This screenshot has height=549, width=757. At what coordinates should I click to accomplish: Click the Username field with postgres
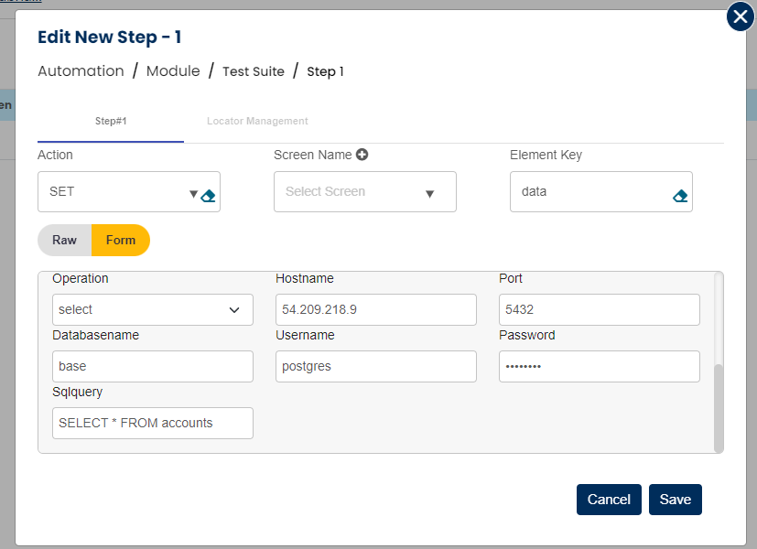click(375, 367)
